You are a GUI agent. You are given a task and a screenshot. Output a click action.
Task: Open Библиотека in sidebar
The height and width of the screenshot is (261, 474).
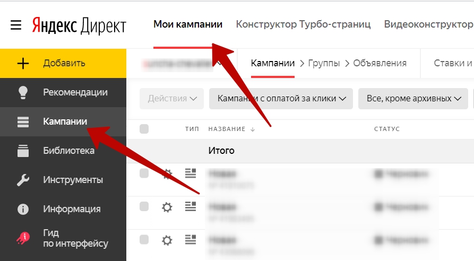pos(63,151)
